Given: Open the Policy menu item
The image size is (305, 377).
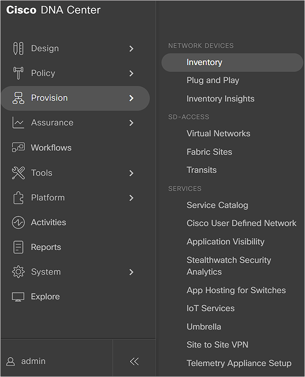Looking at the screenshot, I should coord(43,73).
